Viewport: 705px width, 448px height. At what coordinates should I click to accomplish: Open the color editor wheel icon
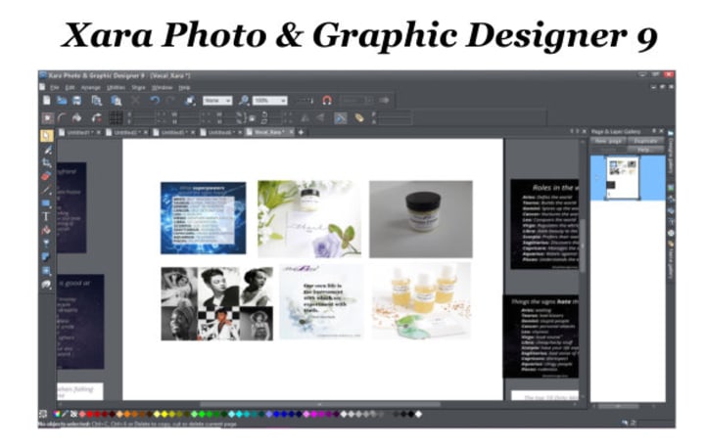click(57, 414)
